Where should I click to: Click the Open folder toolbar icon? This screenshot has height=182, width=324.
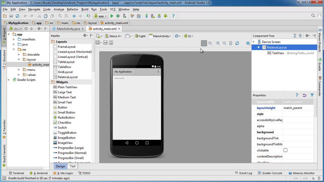click(5, 16)
